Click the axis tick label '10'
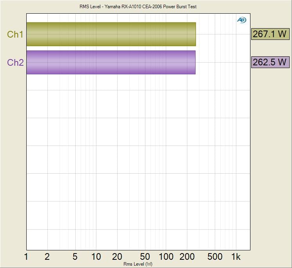 click(x=96, y=257)
